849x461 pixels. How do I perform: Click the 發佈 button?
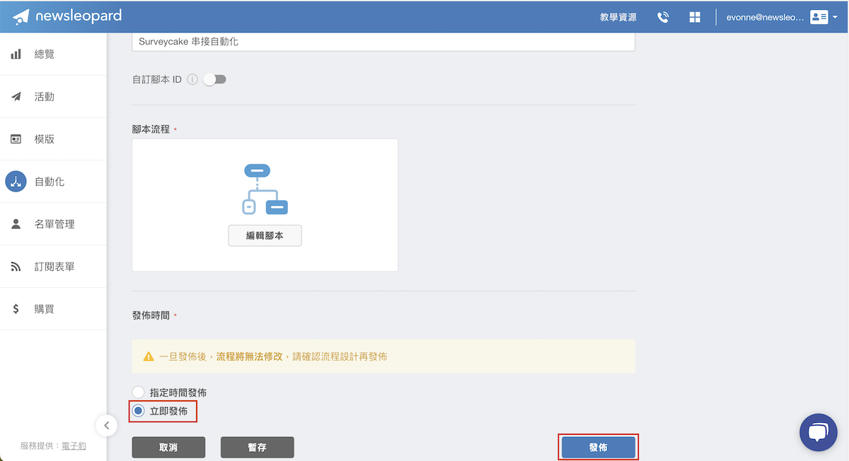click(x=599, y=448)
